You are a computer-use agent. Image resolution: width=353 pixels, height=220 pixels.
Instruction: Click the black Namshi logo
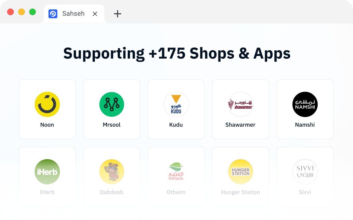[305, 104]
